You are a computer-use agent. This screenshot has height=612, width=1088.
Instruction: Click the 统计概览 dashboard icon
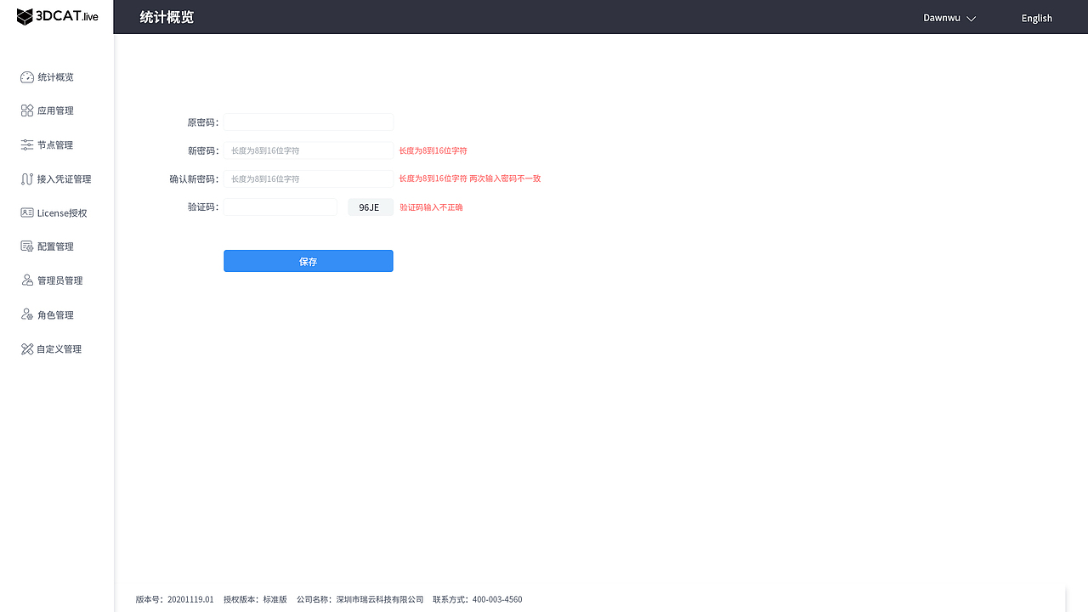tap(27, 77)
